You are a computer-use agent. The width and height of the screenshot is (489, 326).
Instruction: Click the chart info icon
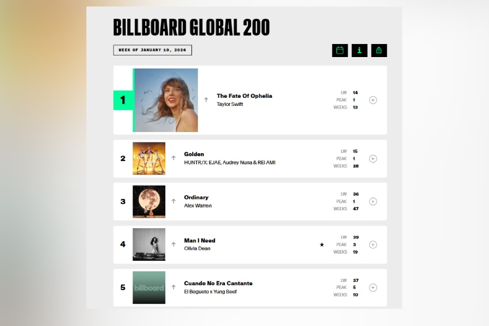(x=359, y=51)
